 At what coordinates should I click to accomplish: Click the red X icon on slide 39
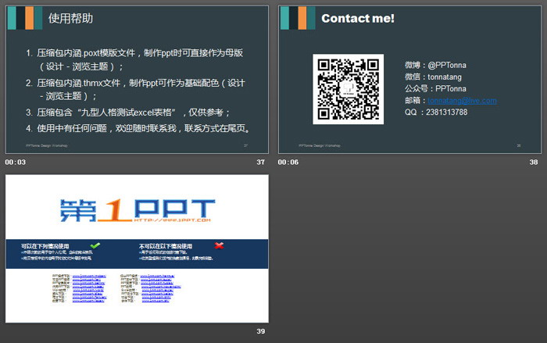tap(219, 245)
